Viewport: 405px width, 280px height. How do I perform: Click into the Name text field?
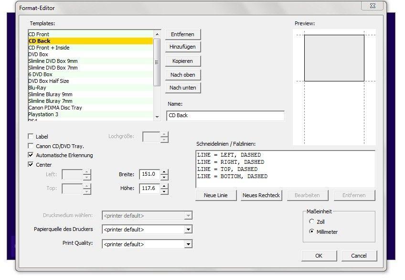click(x=225, y=116)
